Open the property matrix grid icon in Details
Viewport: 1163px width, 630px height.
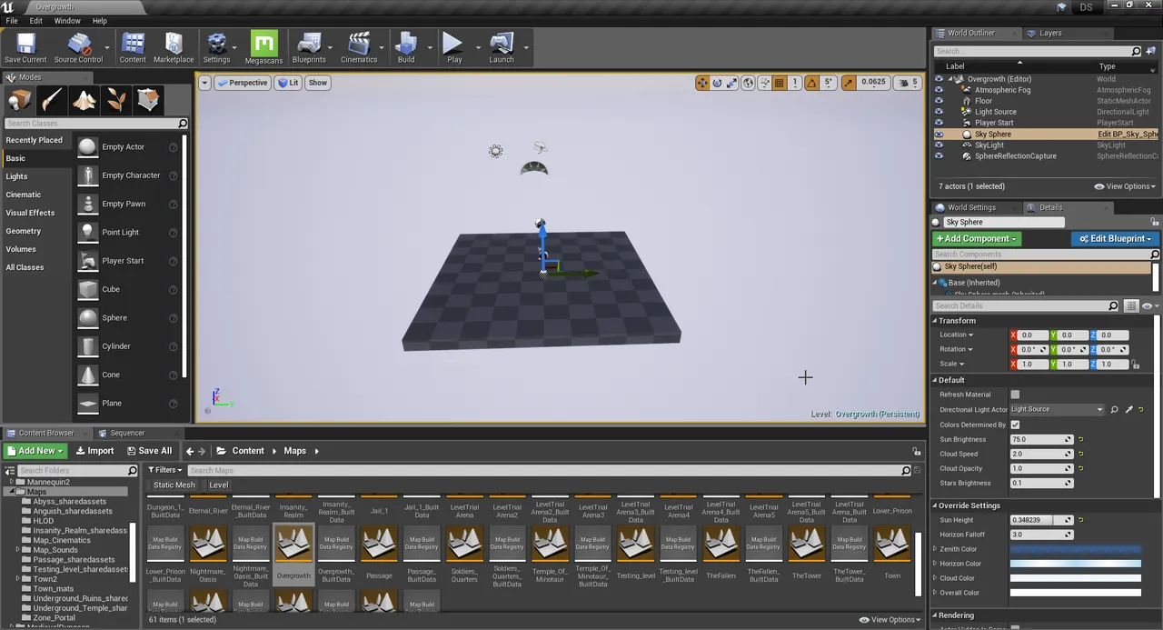click(x=1131, y=306)
